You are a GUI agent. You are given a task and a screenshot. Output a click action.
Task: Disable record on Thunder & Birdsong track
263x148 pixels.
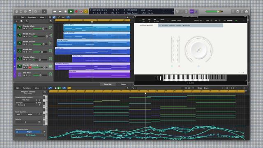click(x=30, y=67)
